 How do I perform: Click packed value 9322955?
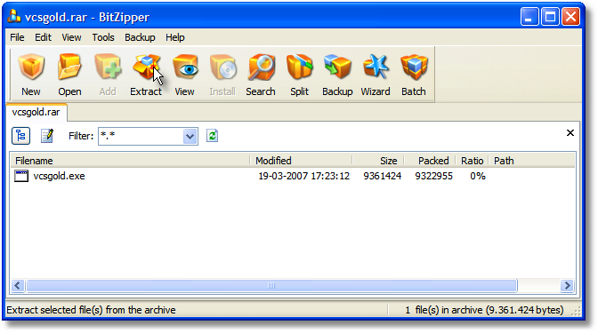coord(433,176)
